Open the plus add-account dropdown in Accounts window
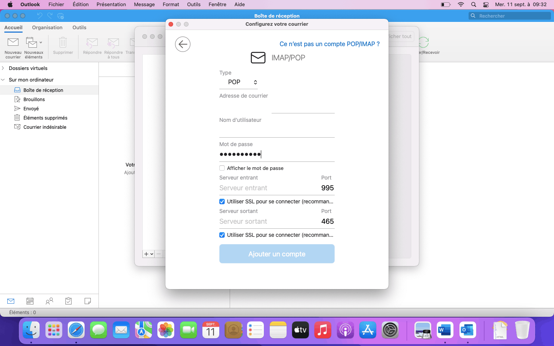 tap(149, 254)
